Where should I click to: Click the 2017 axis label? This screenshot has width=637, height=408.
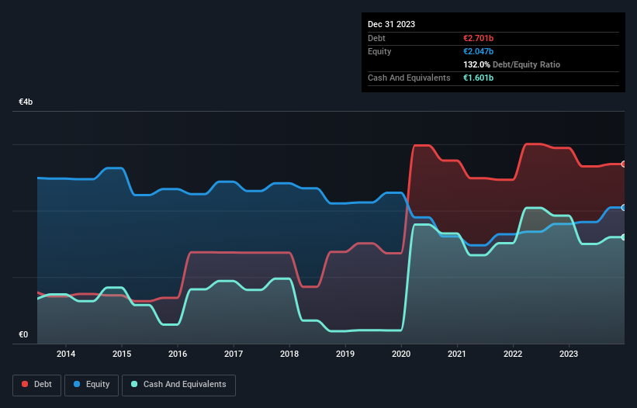point(234,354)
